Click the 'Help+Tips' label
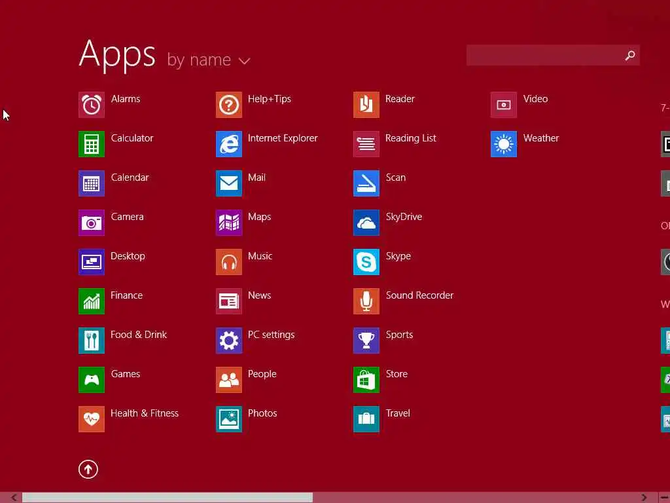670x503 pixels. (270, 100)
